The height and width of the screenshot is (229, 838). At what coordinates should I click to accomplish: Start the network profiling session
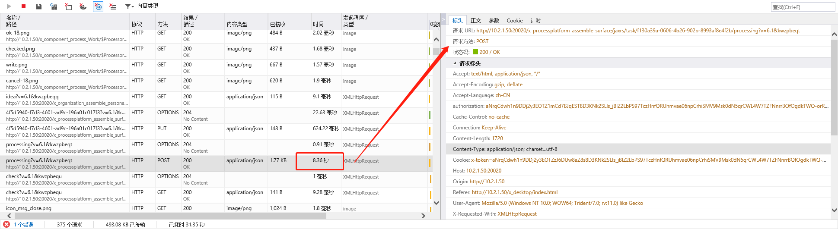[9, 6]
